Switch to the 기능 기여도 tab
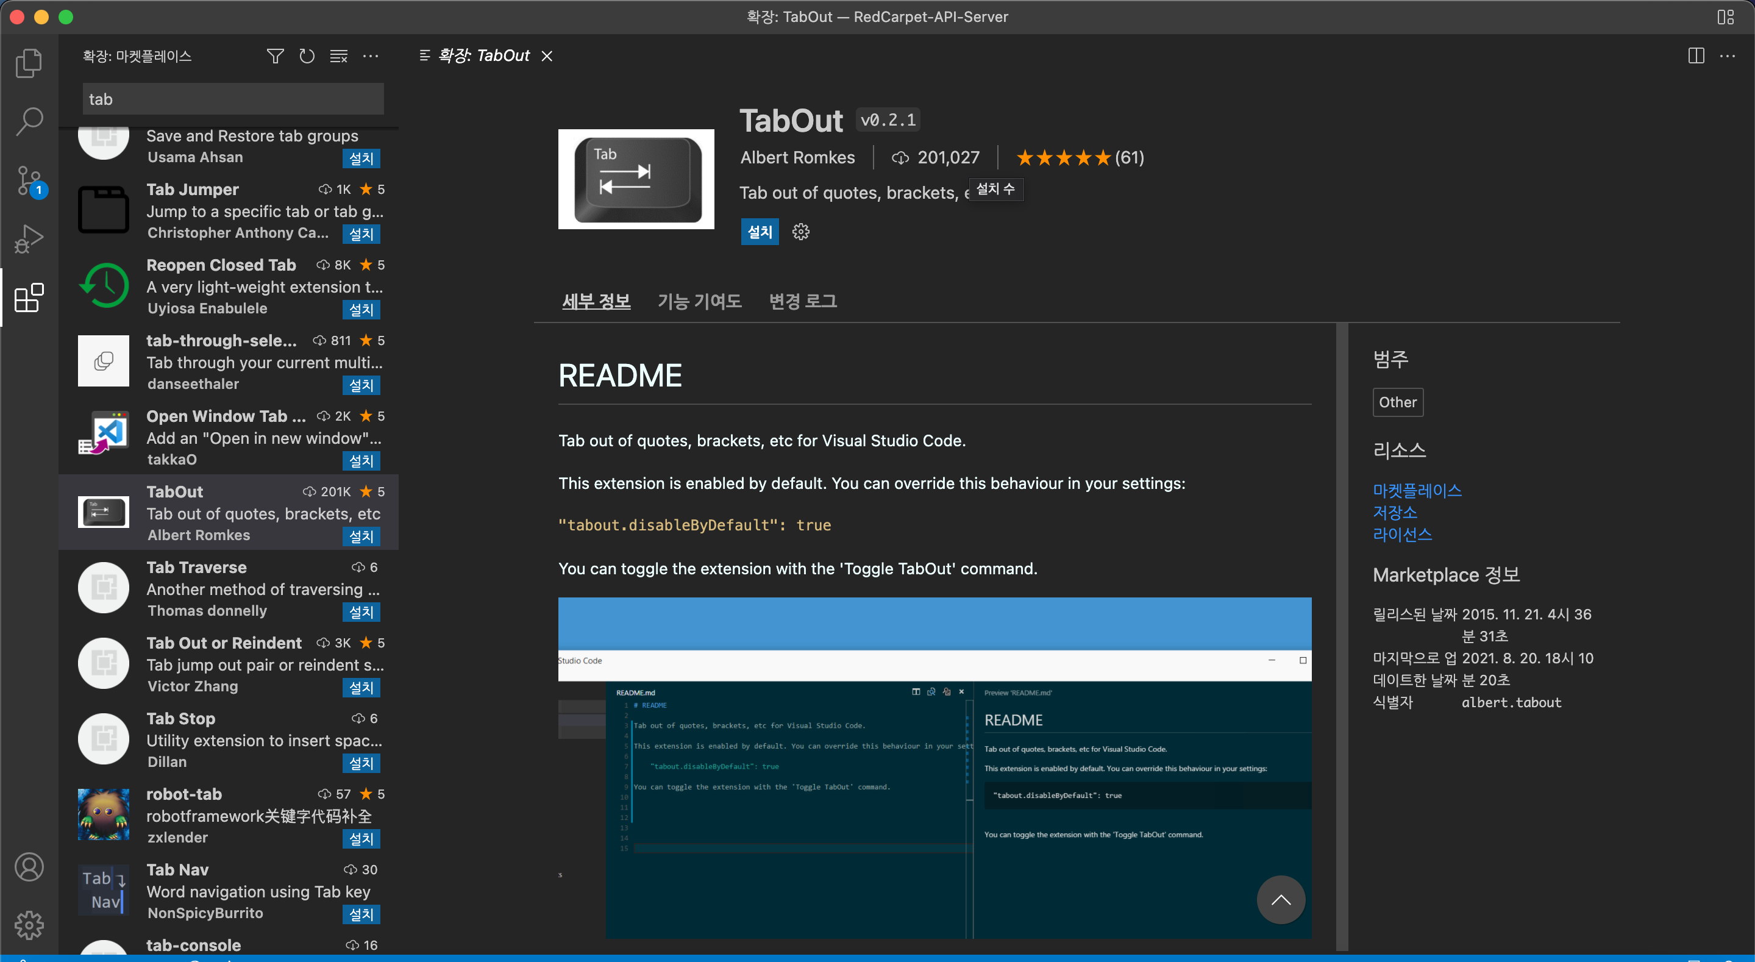 point(699,301)
